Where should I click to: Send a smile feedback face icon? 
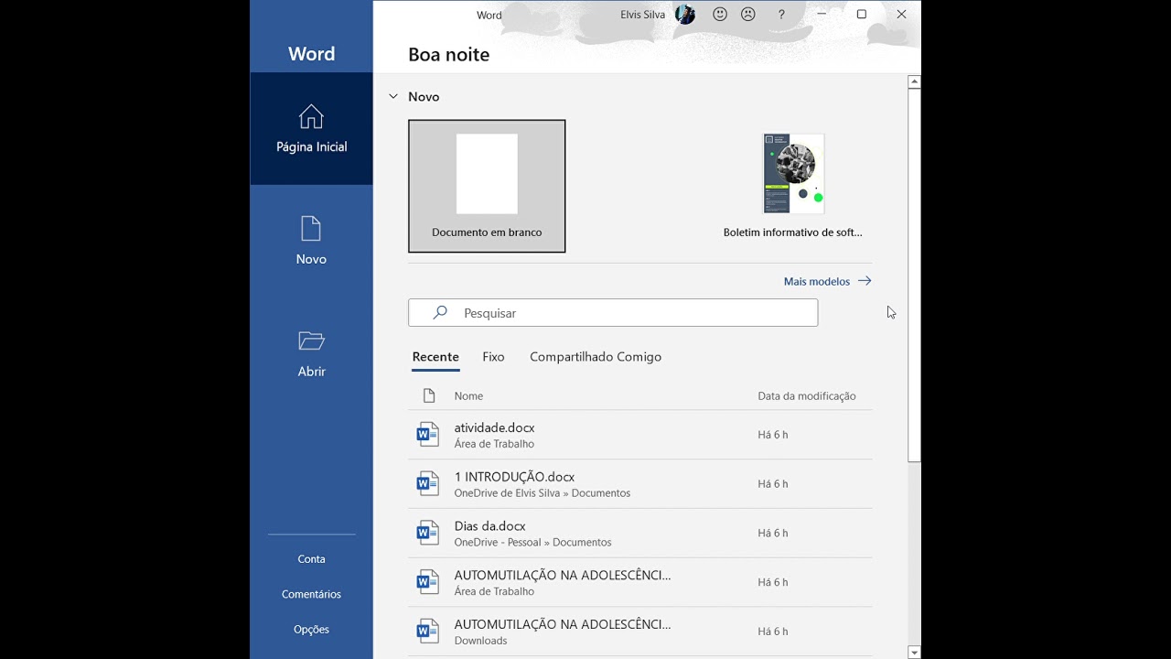click(720, 15)
